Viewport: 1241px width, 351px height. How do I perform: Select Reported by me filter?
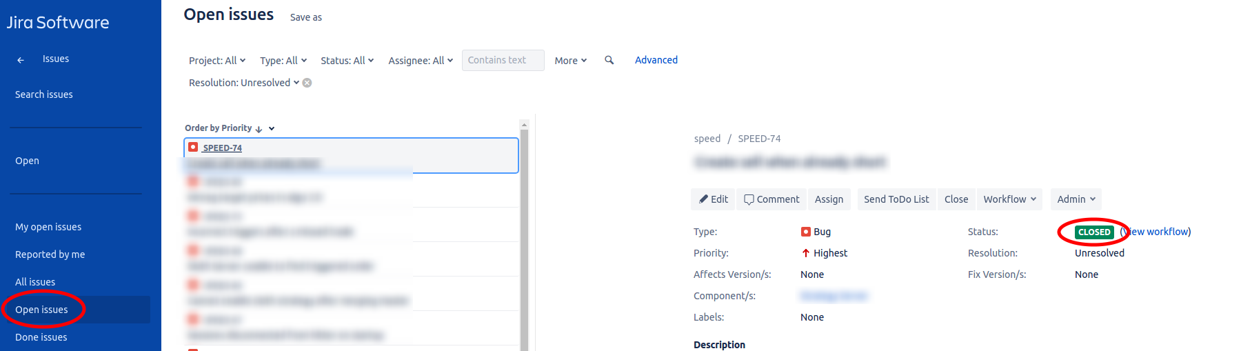[x=50, y=254]
